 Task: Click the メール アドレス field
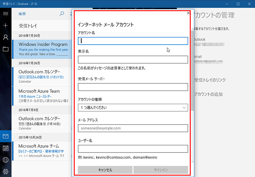[x=133, y=128]
